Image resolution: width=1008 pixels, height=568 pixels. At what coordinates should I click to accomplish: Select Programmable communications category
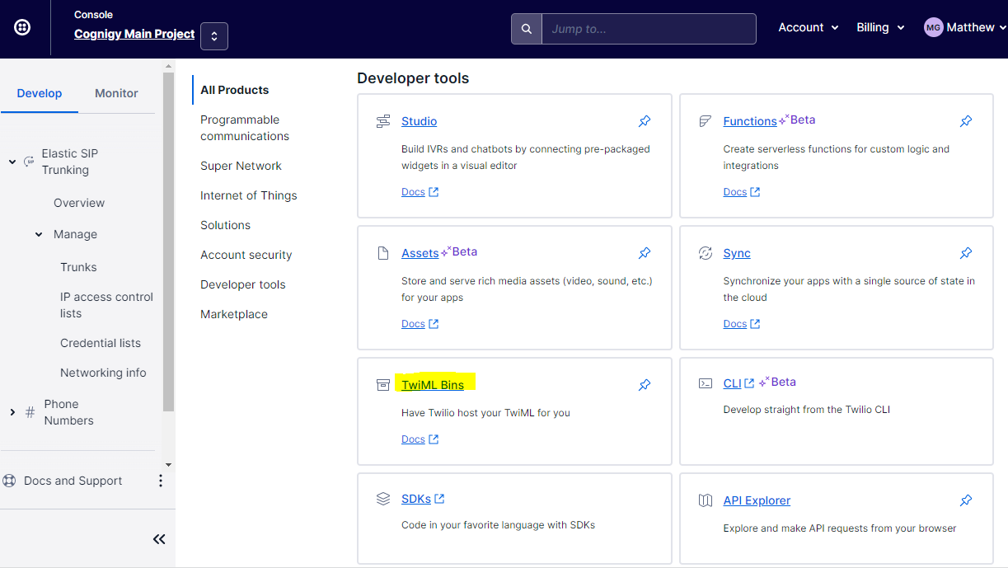pyautogui.click(x=245, y=128)
